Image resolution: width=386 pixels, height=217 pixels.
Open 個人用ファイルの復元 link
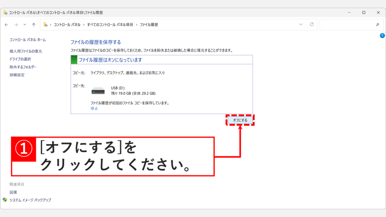pyautogui.click(x=26, y=51)
